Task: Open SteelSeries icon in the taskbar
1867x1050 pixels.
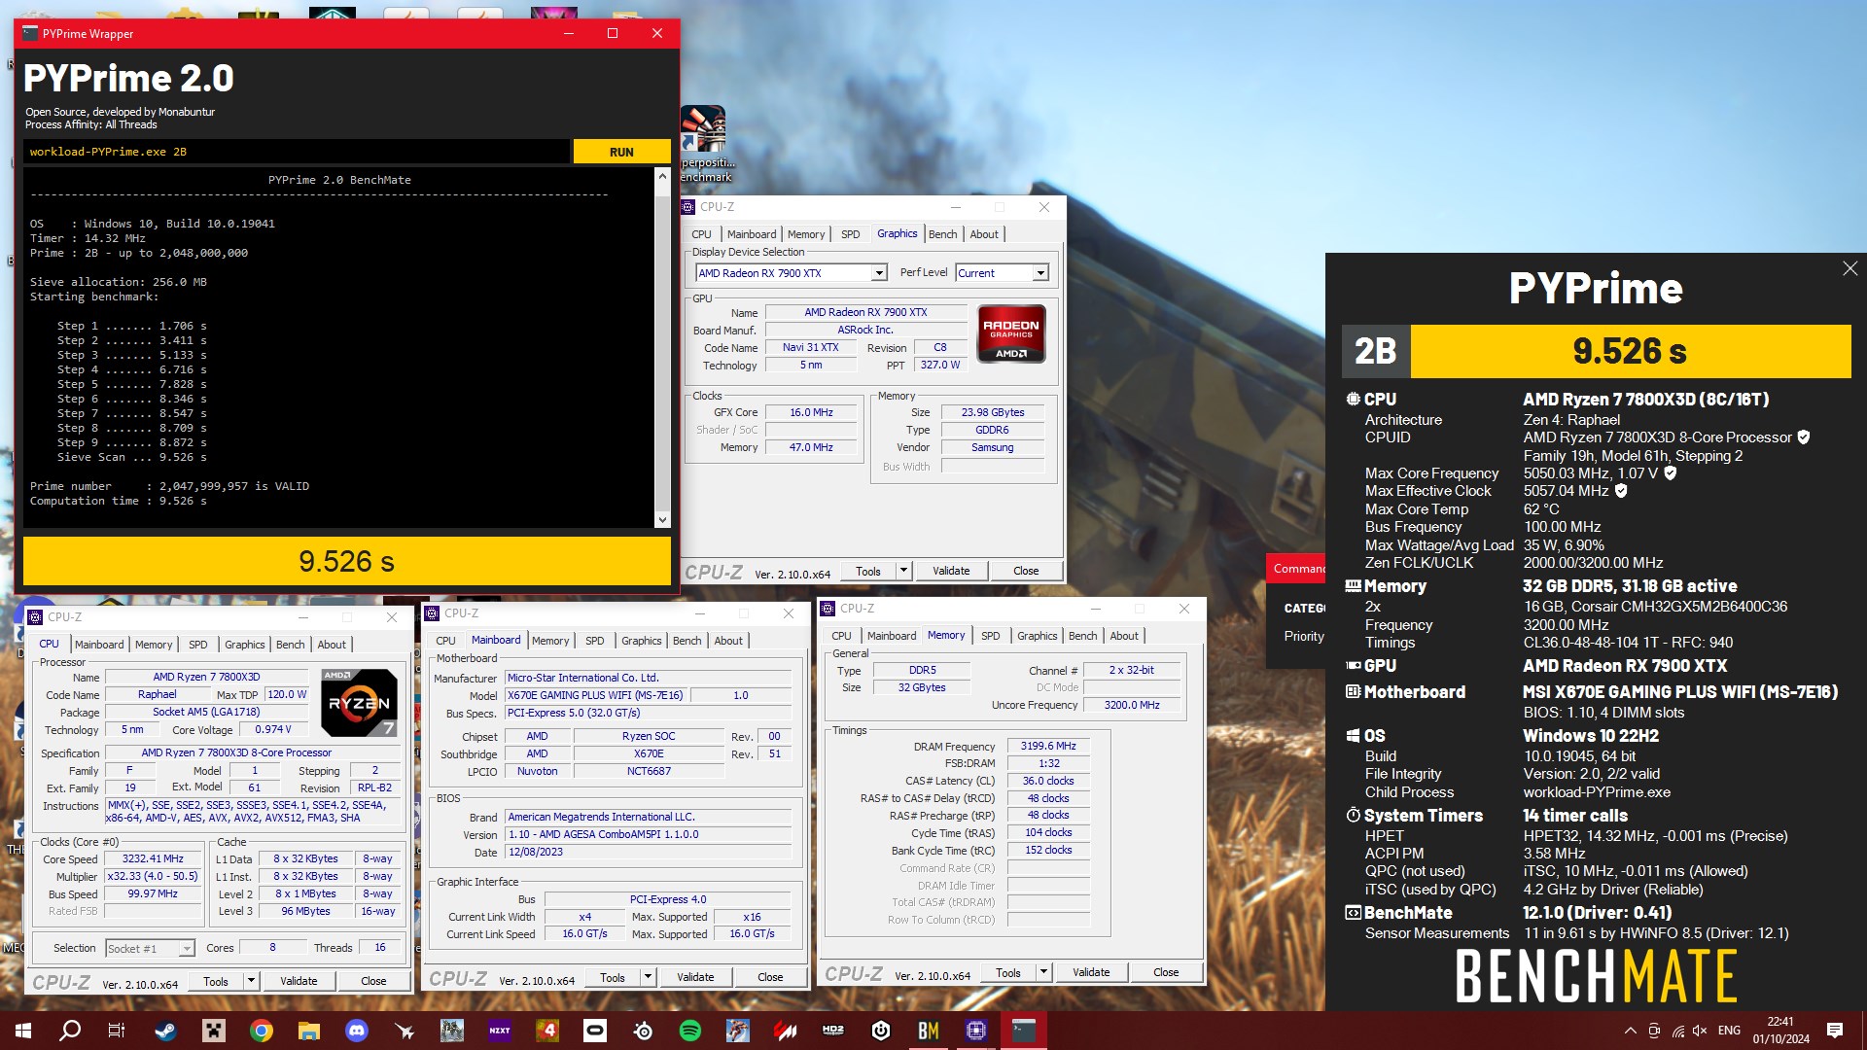Action: (x=643, y=1031)
